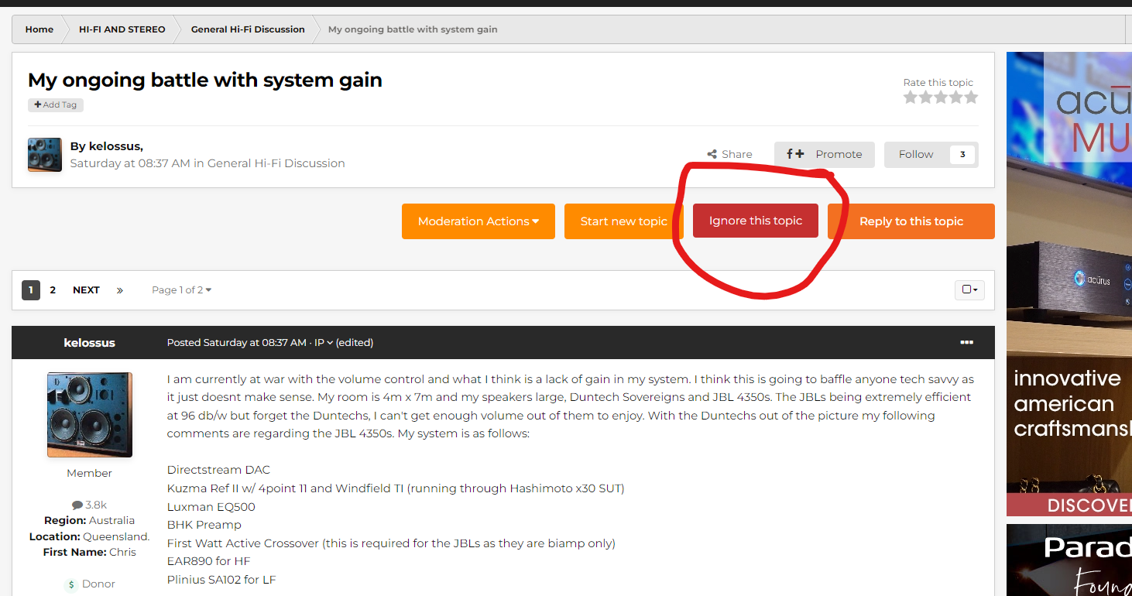Open the Moderation Actions dropdown
Image resolution: width=1132 pixels, height=596 pixels.
(478, 221)
